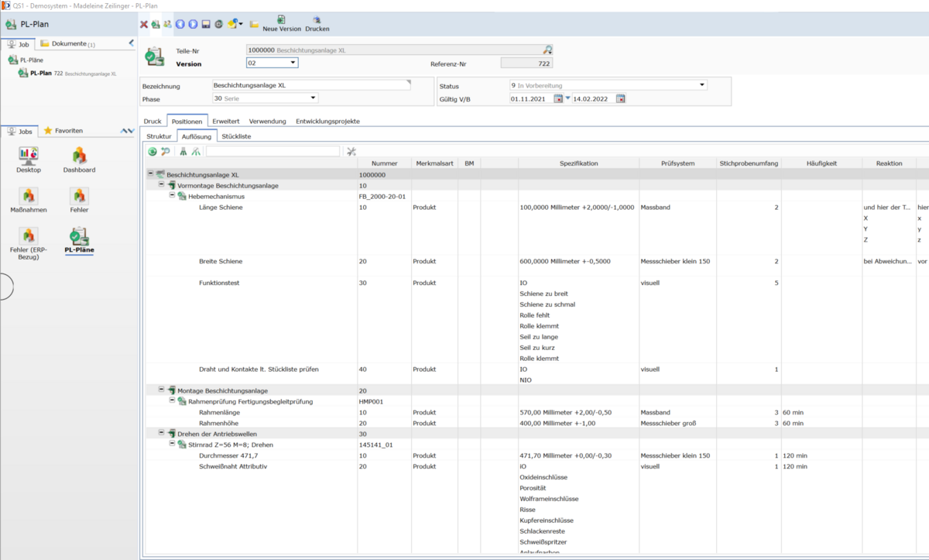
Task: Click the Prüfsystem column header
Action: tap(678, 163)
